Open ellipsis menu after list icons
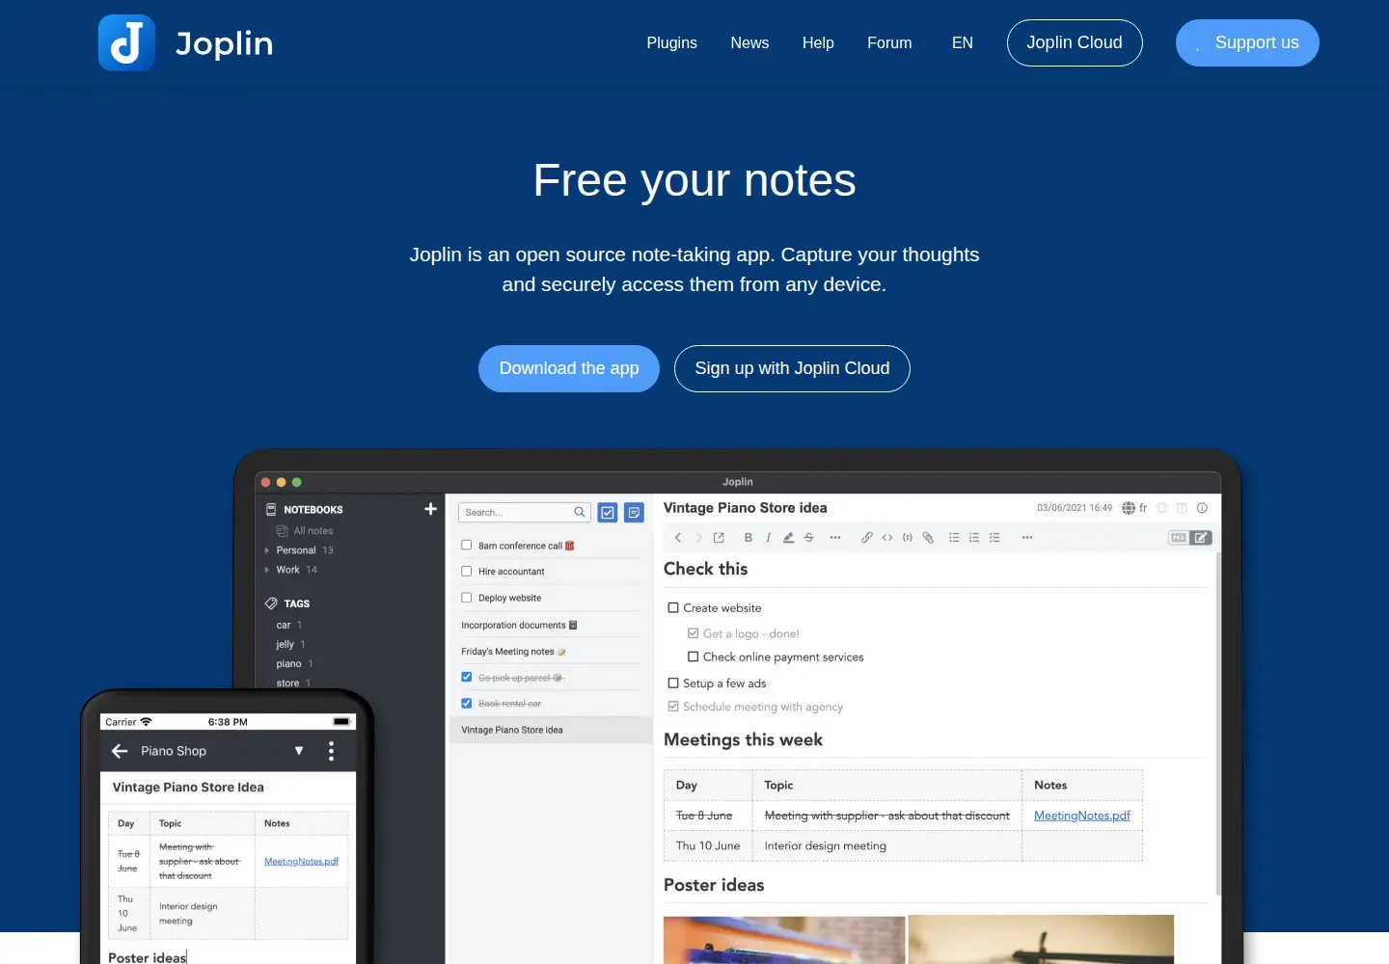Screen dimensions: 1389x964 click(x=1027, y=538)
